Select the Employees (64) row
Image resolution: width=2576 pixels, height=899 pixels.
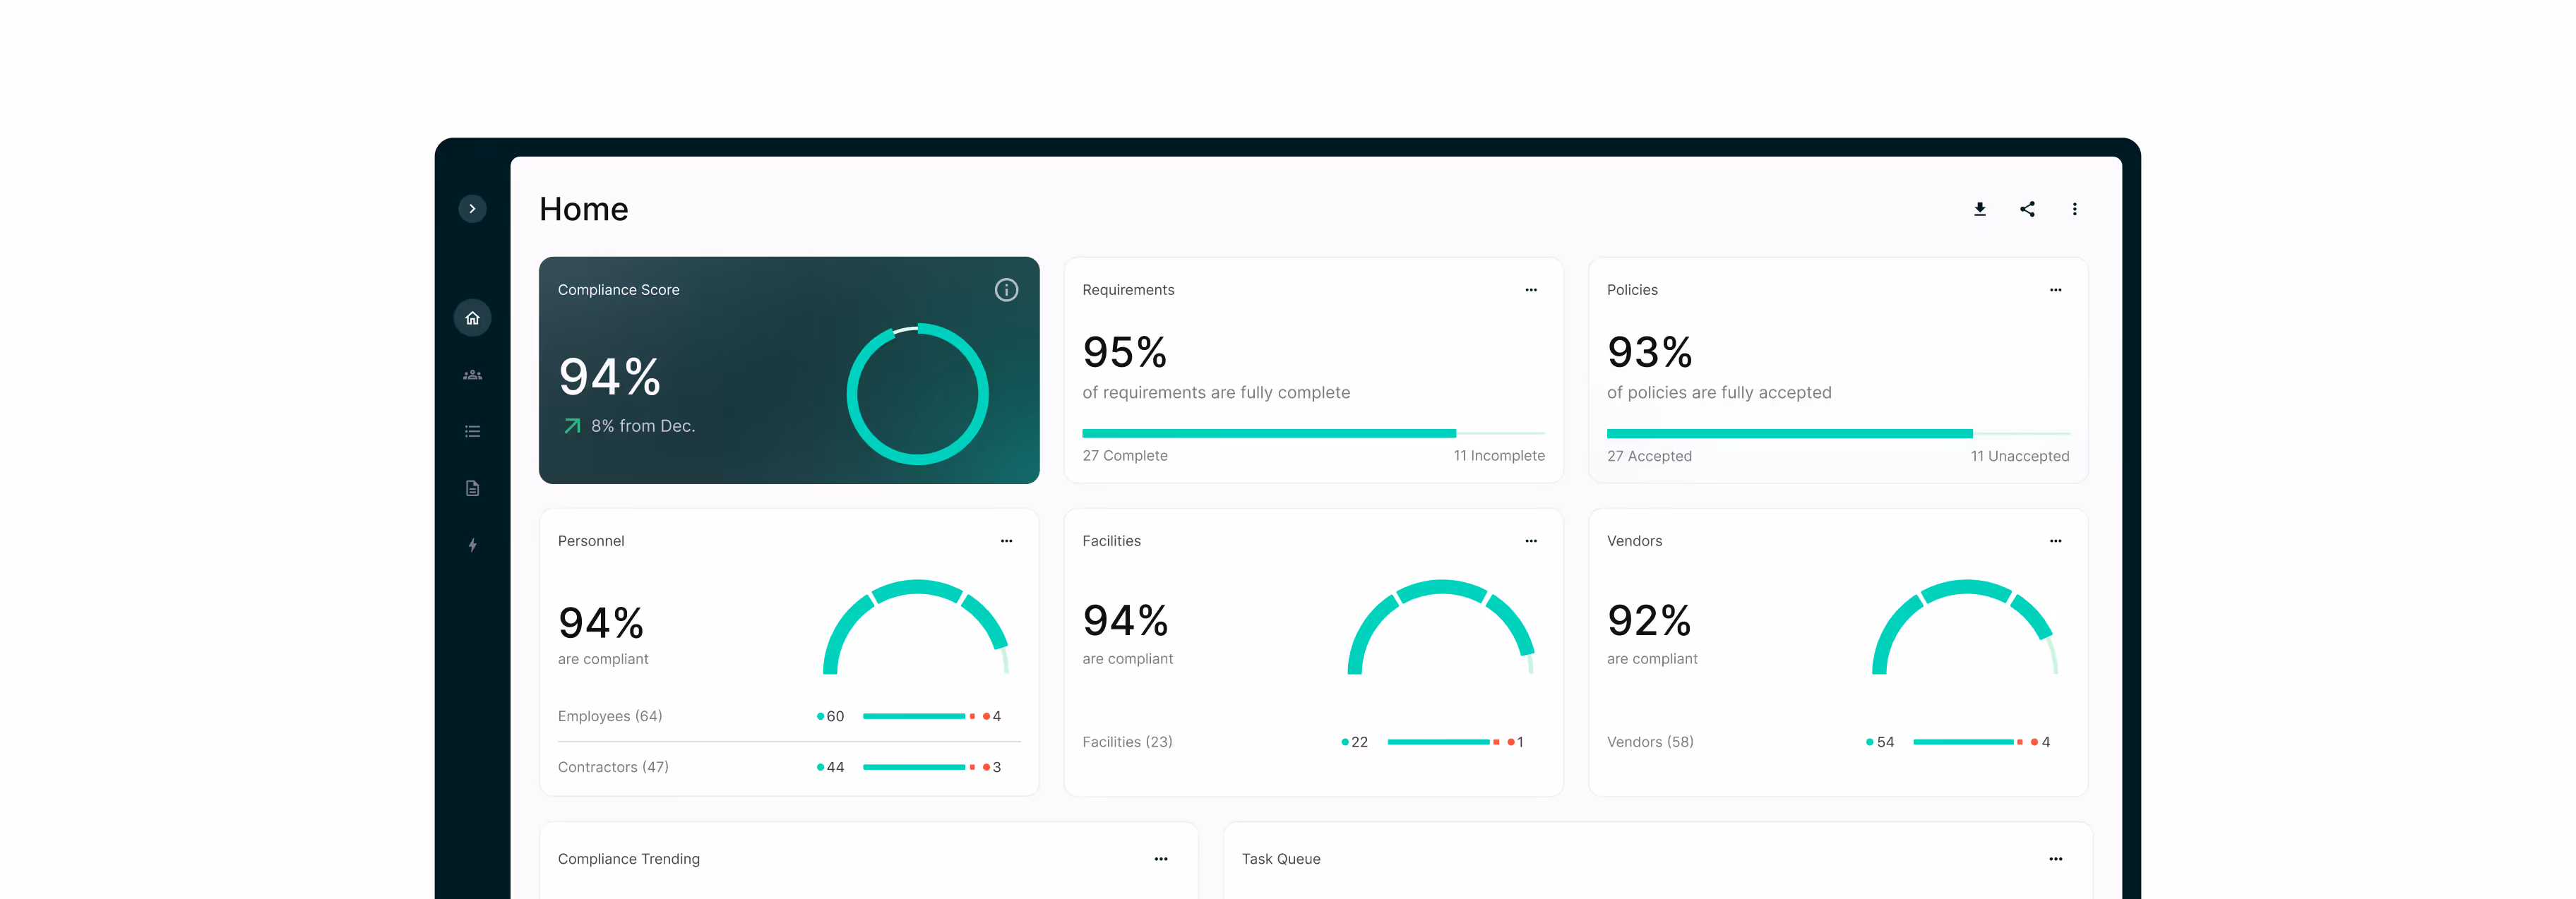click(609, 716)
